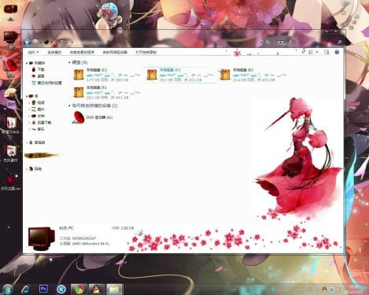369x295 pixels.
Task: Collapse the removable storage devices (1) group arrow
Action: 69,105
